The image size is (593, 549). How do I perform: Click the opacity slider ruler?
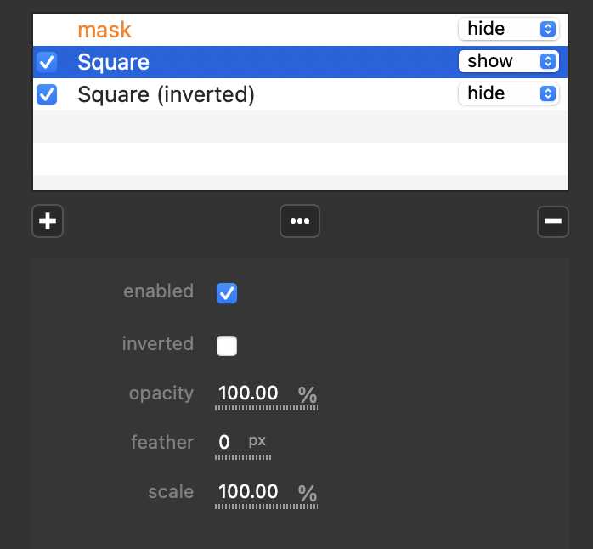click(x=266, y=408)
